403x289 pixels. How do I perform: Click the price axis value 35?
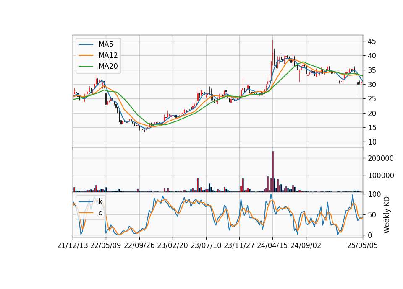[372, 70]
